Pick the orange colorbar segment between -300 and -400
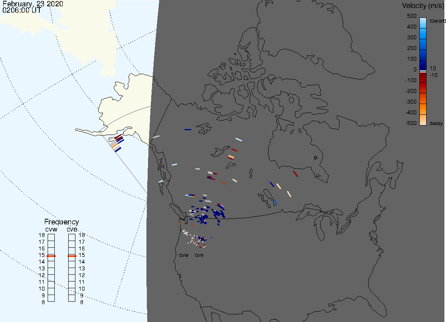 tap(423, 109)
